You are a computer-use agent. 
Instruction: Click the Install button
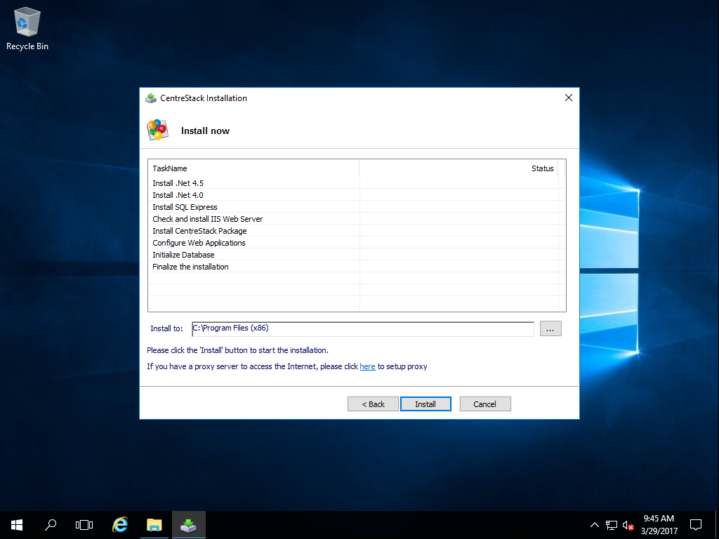pos(426,404)
